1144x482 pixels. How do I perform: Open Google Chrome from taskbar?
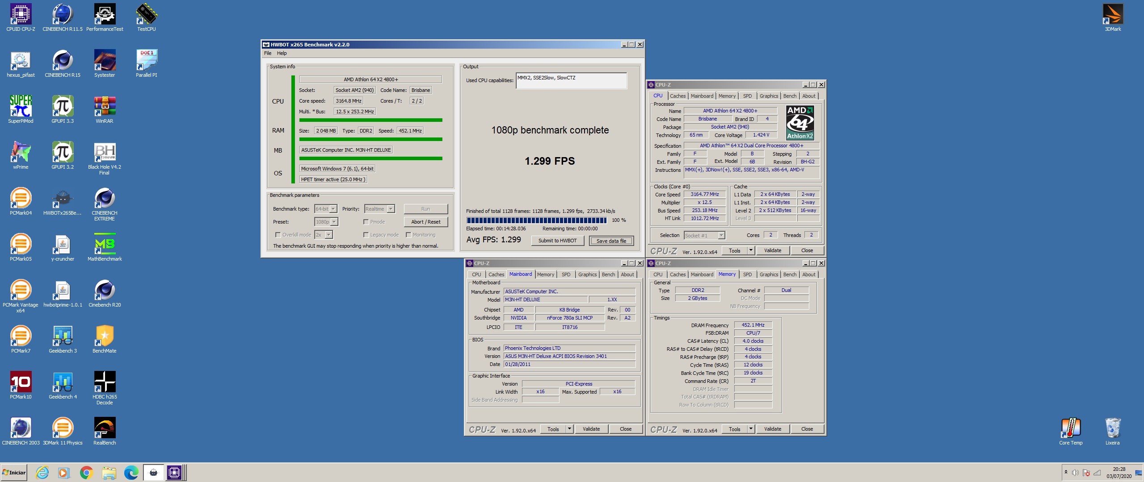coord(86,473)
